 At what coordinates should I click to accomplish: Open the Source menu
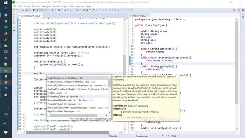(27, 7)
